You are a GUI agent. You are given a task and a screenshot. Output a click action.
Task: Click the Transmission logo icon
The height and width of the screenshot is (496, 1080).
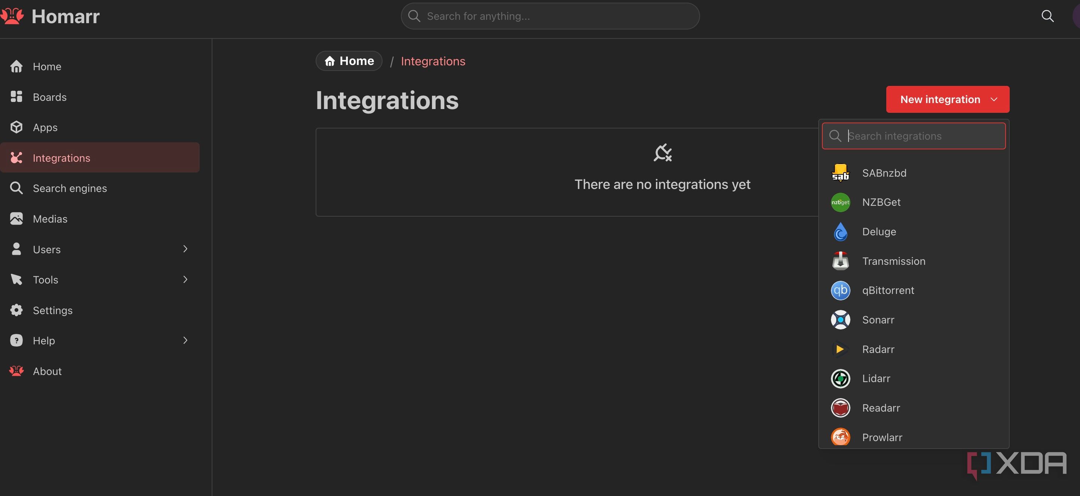[840, 261]
